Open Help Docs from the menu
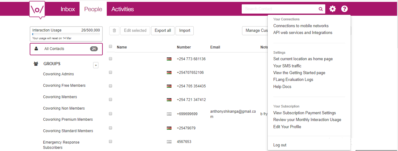 pyautogui.click(x=282, y=87)
